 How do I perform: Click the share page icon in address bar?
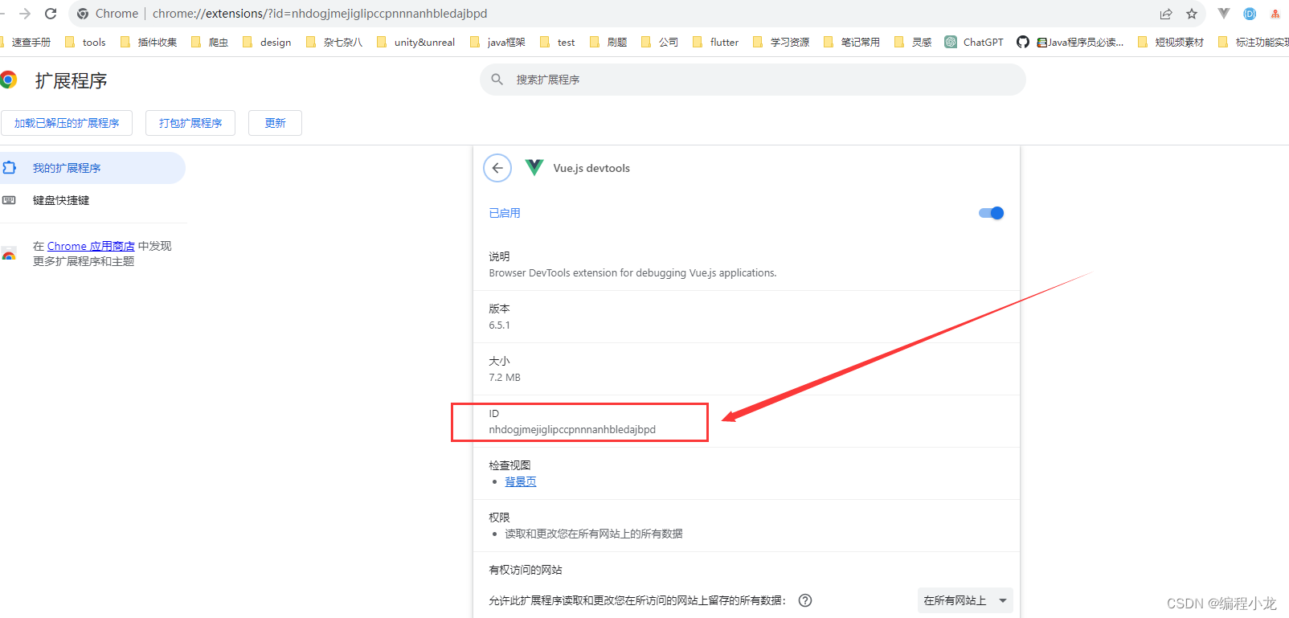click(1166, 14)
